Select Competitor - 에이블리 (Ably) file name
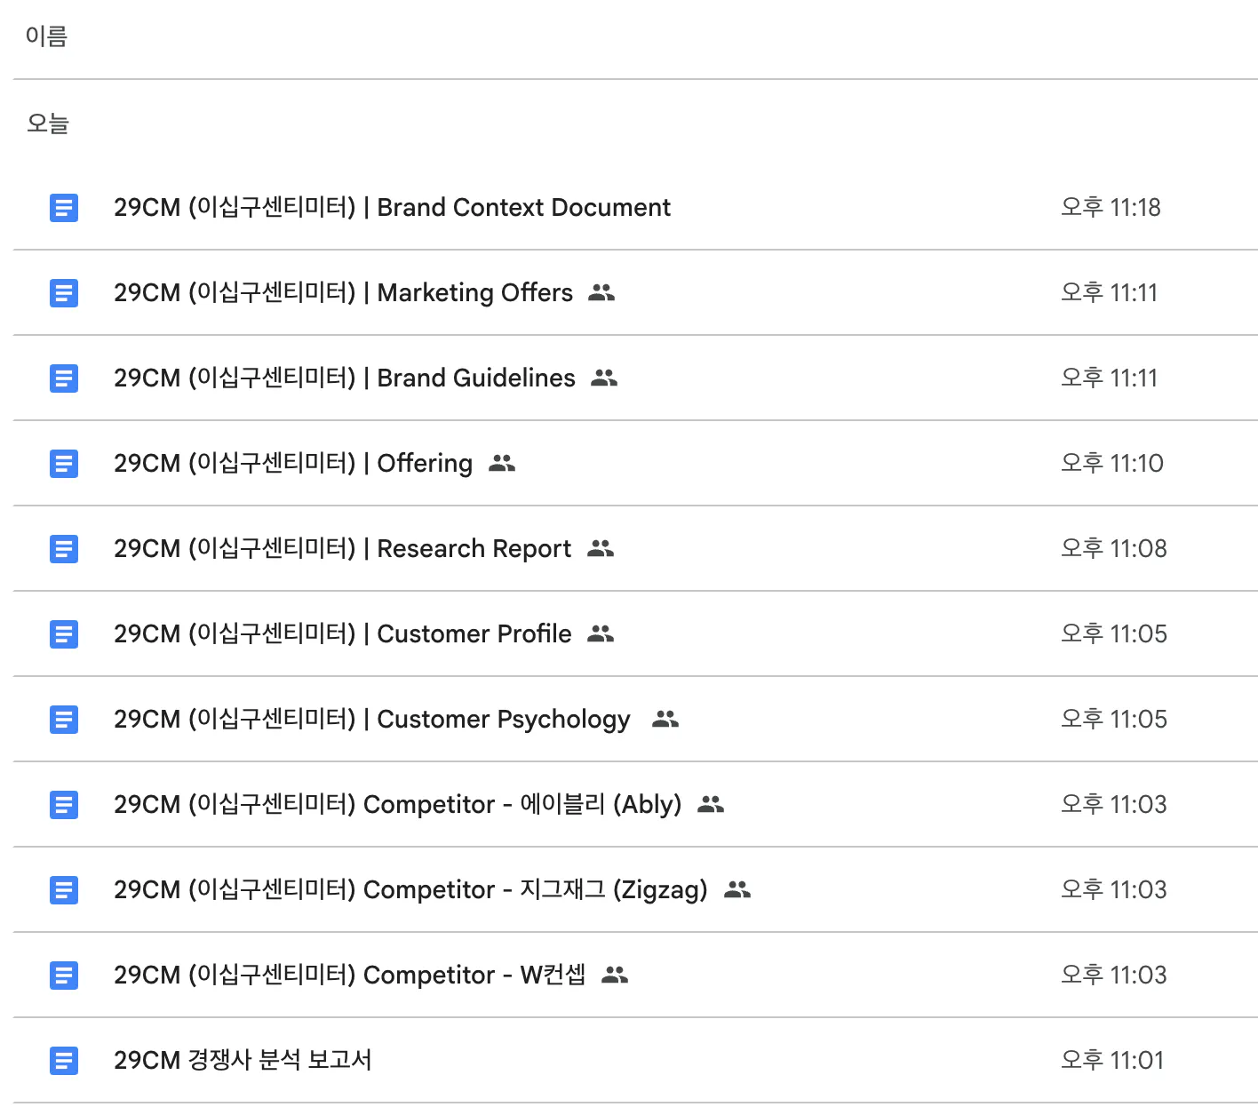This screenshot has width=1258, height=1107. tap(397, 805)
